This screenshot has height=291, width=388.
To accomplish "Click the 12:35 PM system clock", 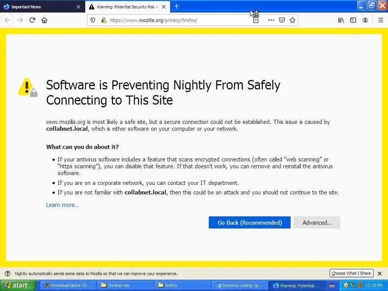I will [x=374, y=286].
